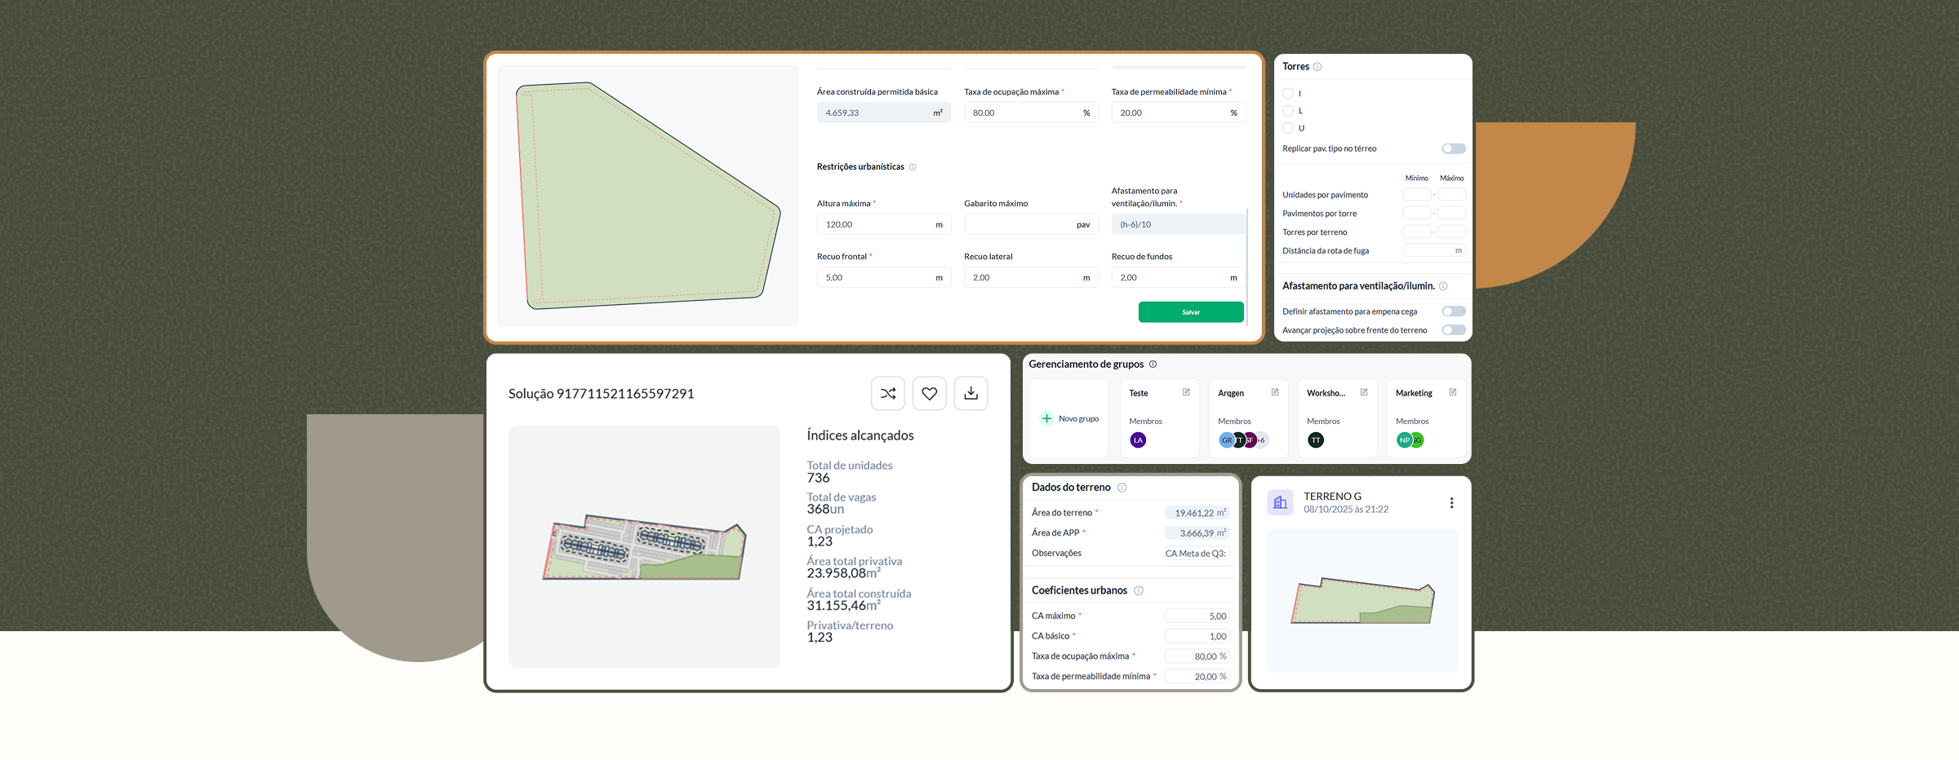This screenshot has height=760, width=1959.
Task: Click the CA máximo value field
Action: (1196, 616)
